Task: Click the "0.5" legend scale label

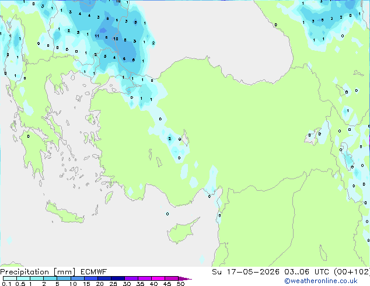Action: (20, 284)
